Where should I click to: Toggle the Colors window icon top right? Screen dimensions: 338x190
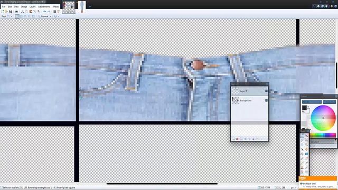(x=326, y=6)
